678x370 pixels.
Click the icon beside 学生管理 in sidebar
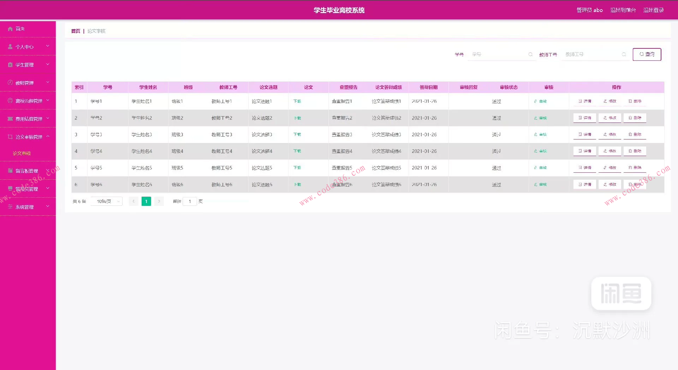tap(10, 65)
